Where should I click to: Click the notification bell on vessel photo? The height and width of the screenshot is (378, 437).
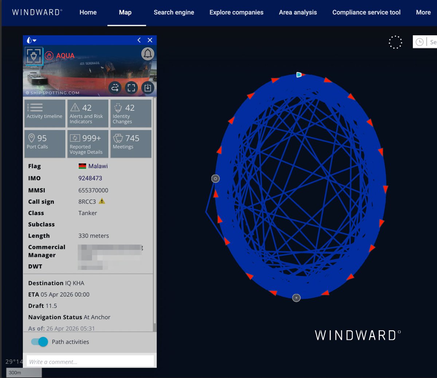coord(148,54)
